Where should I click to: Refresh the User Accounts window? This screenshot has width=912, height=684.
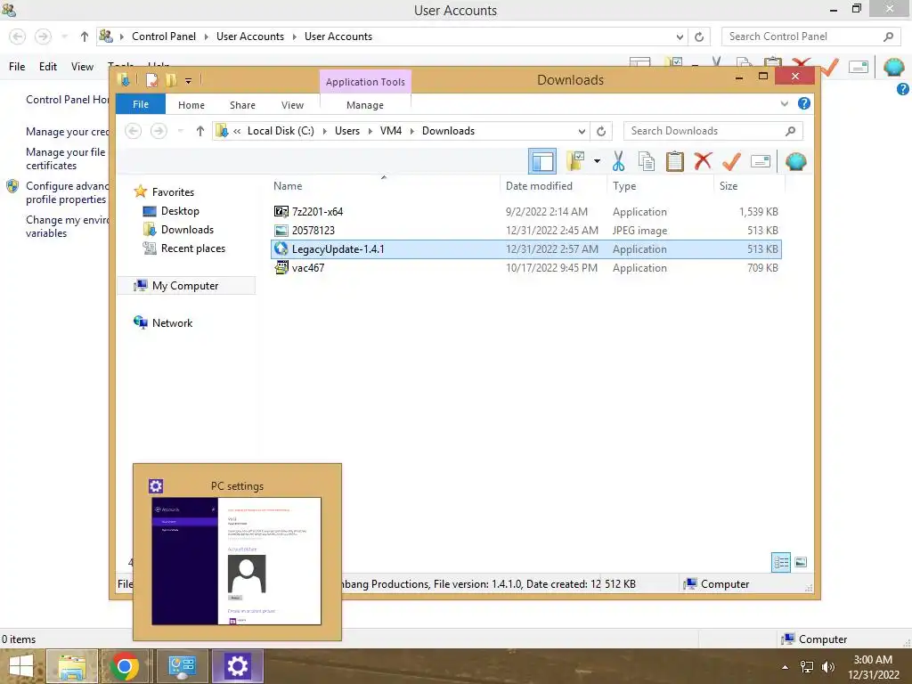[699, 37]
